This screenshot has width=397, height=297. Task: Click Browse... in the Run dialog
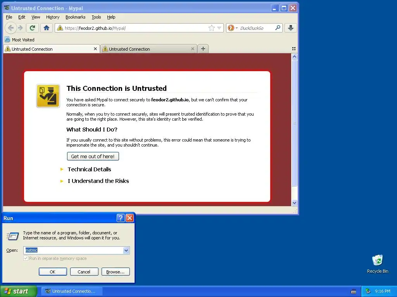point(116,272)
